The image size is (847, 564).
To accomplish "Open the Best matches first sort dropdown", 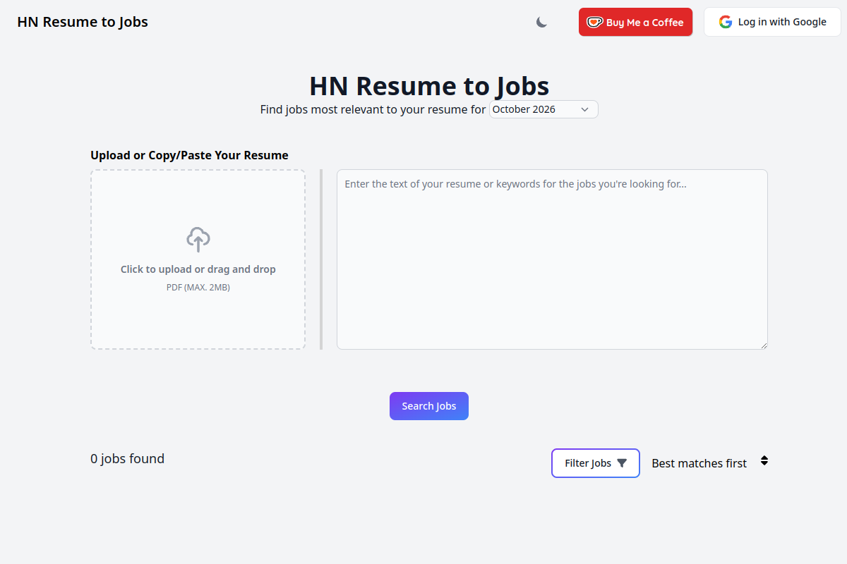I will point(709,463).
